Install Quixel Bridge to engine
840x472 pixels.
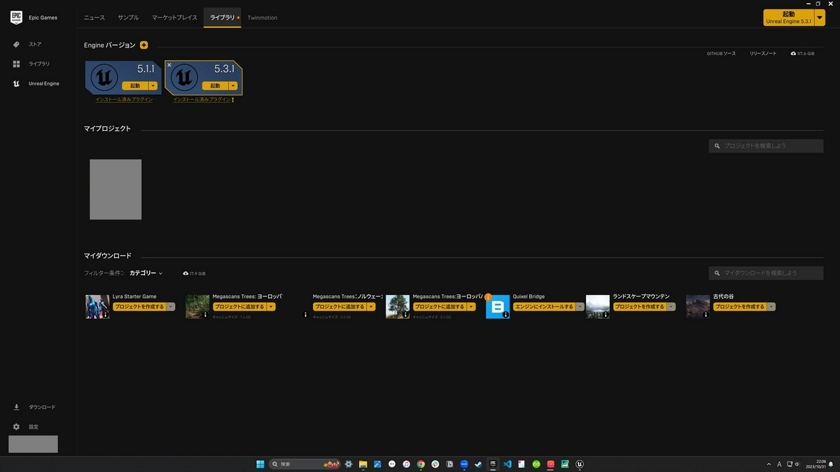click(544, 307)
